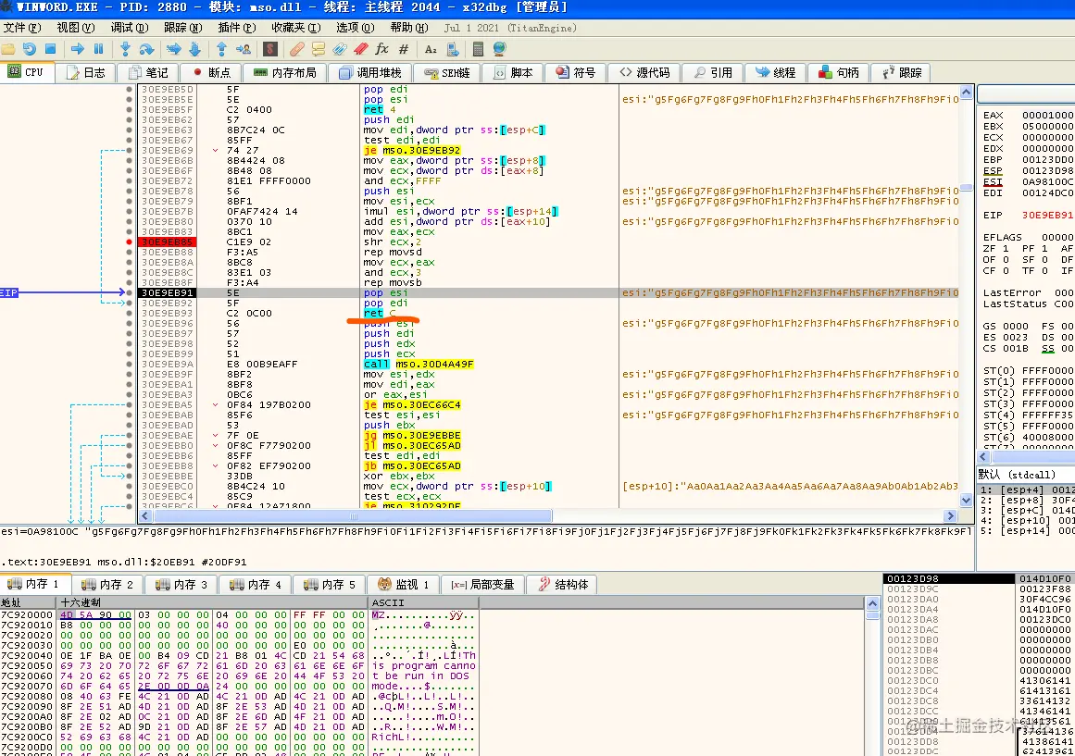Image resolution: width=1075 pixels, height=756 pixels.
Task: Switch to the 符号 tab
Action: point(575,73)
